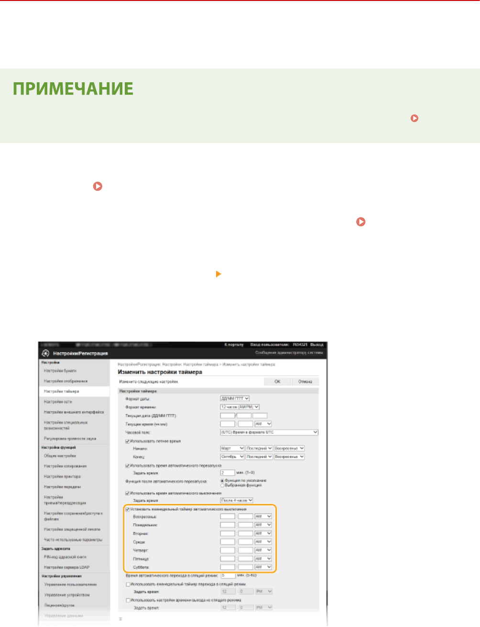Open 'Лицензия/другое' sidebar item
The image size is (480, 627).
(60, 605)
